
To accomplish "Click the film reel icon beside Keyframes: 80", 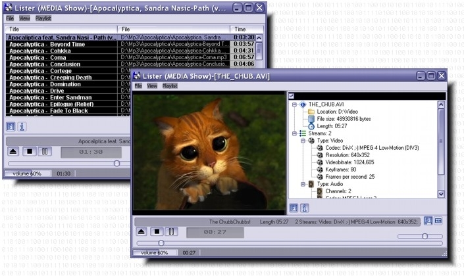I will point(320,170).
